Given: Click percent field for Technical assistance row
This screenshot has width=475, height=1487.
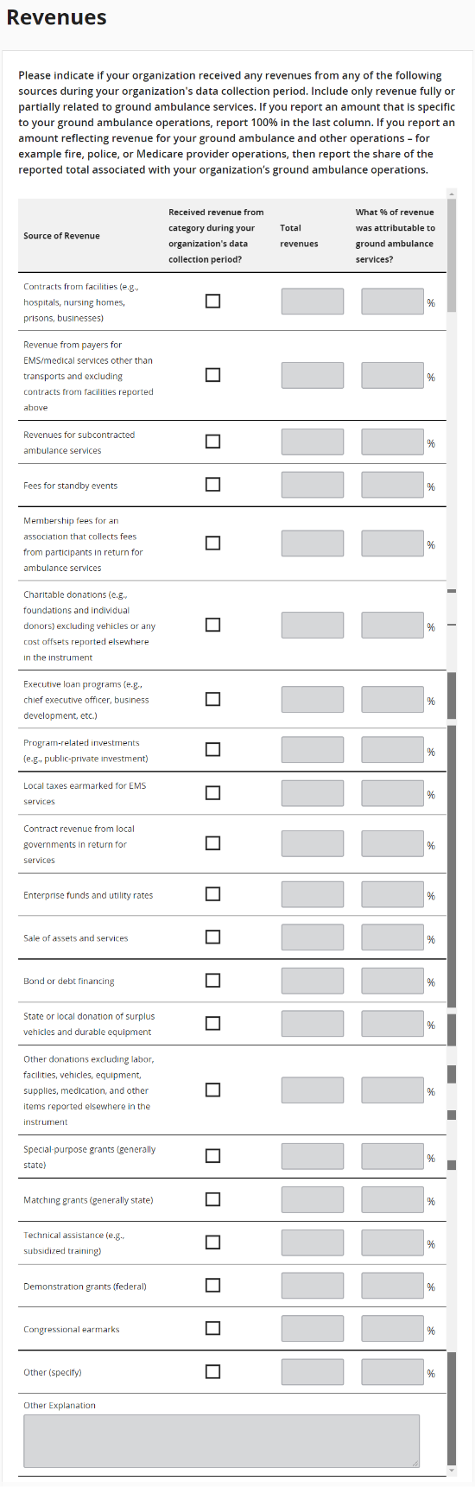Looking at the screenshot, I should tap(393, 1242).
